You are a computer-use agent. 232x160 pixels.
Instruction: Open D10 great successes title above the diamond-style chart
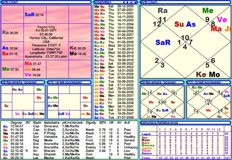pos(204,82)
